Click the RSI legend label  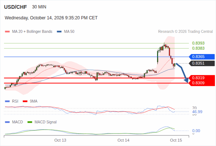[15, 101]
